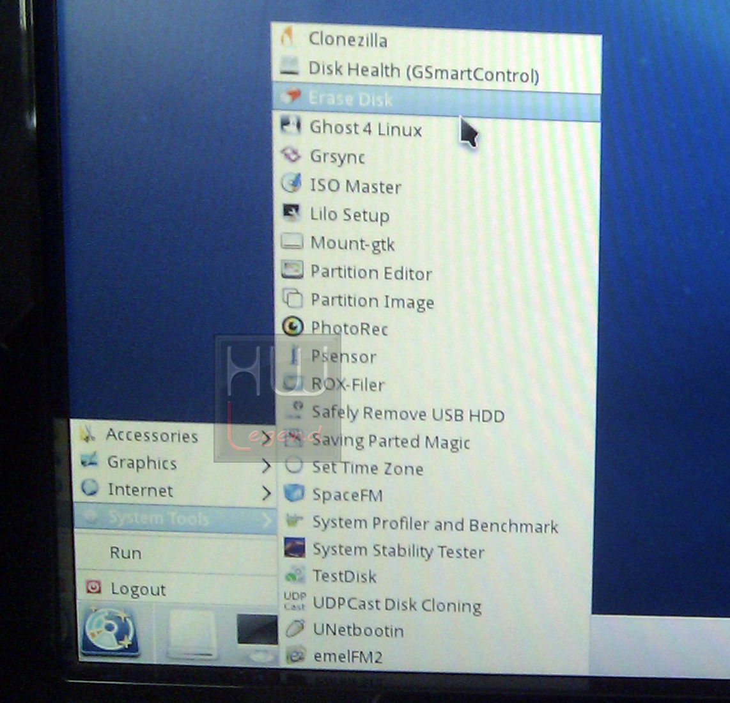Click the white drive taskbar launcher
This screenshot has height=703, width=730.
point(192,635)
